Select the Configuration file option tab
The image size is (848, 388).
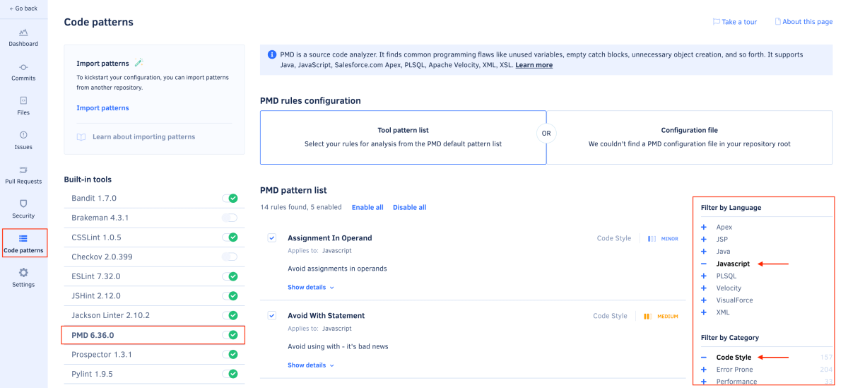click(x=690, y=137)
